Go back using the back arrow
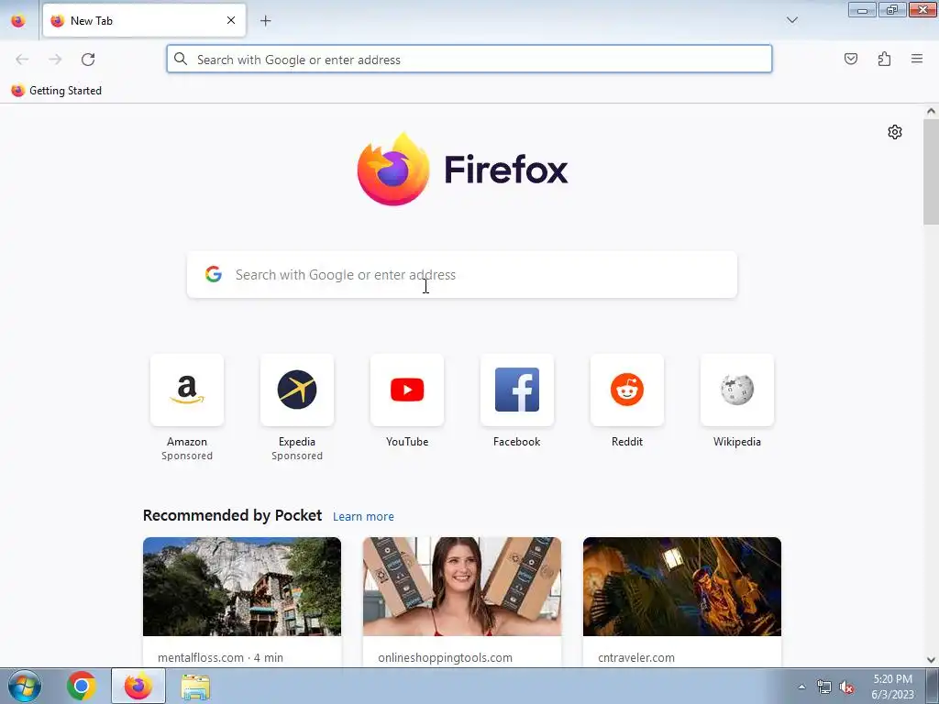 22,60
